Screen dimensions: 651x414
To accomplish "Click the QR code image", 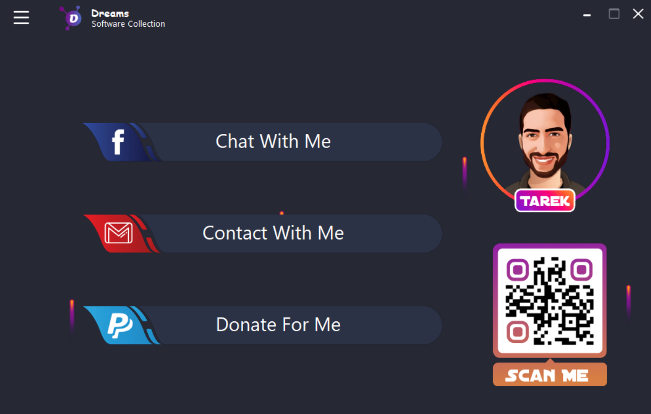I will tap(550, 300).
